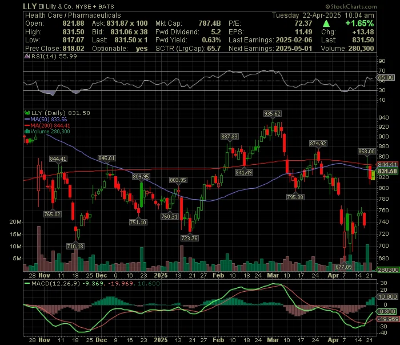Click the Prev Close value 818.02
Image resolution: width=400 pixels, height=345 pixels.
tap(74, 49)
